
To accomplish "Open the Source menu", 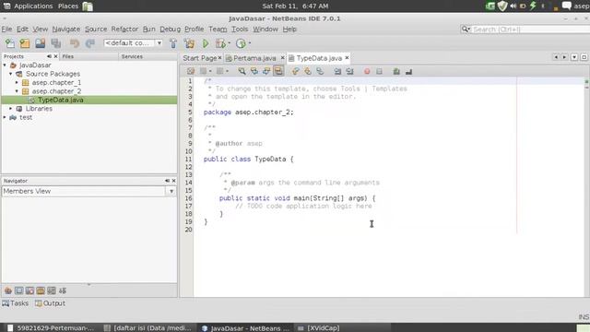I will coord(96,29).
